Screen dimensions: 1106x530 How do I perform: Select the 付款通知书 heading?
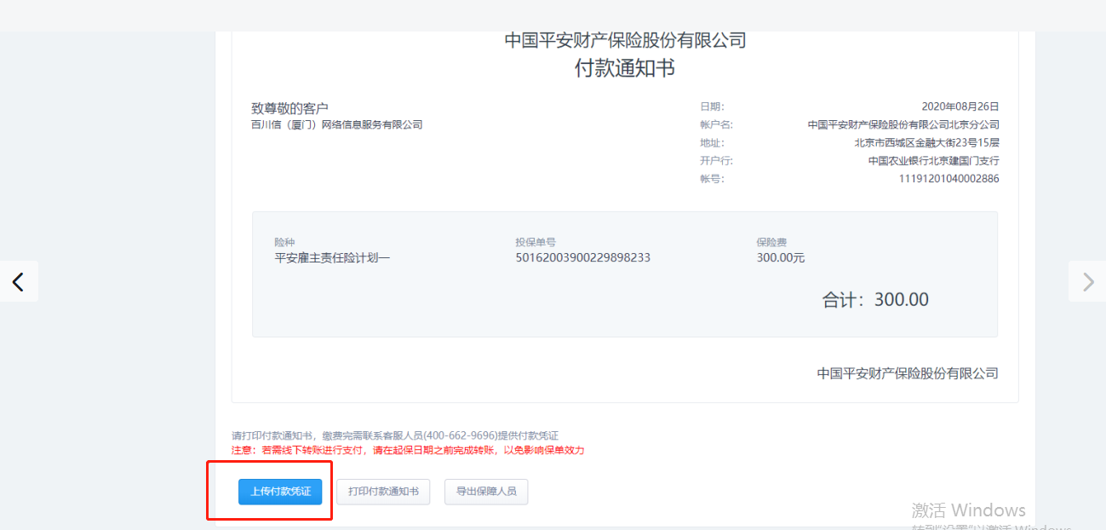pyautogui.click(x=625, y=68)
